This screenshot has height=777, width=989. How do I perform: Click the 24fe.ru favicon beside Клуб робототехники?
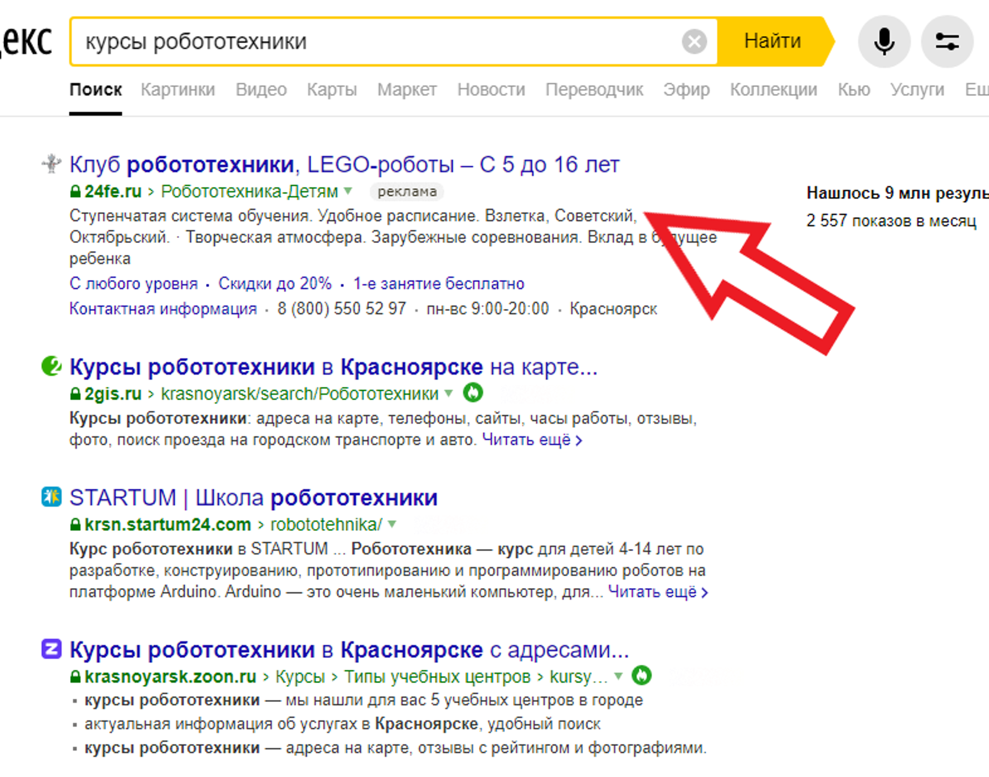(51, 164)
